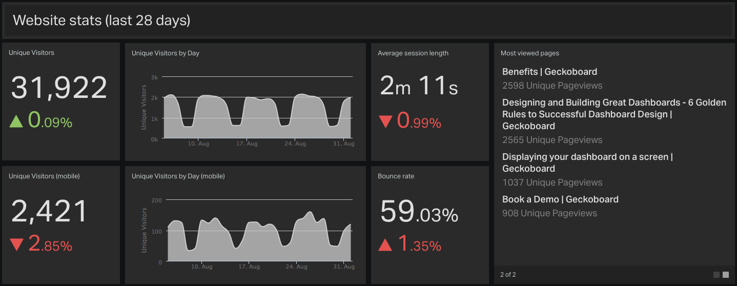Click the 2 of 2 page counter
The image size is (737, 286).
508,275
